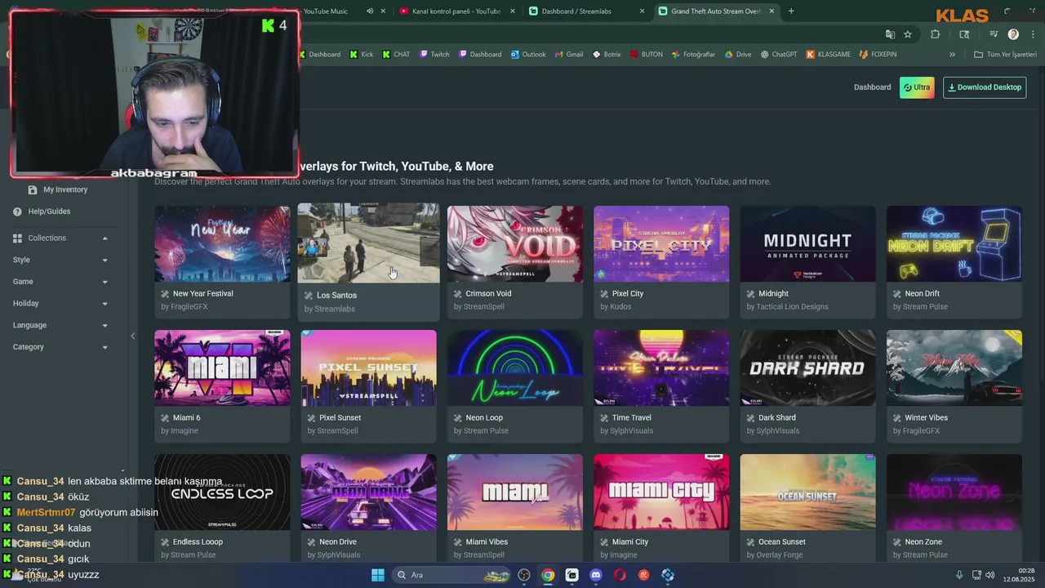
Task: Click the Collections grid icon
Action: point(17,238)
